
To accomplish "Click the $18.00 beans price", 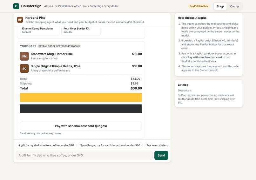I will (137, 66).
